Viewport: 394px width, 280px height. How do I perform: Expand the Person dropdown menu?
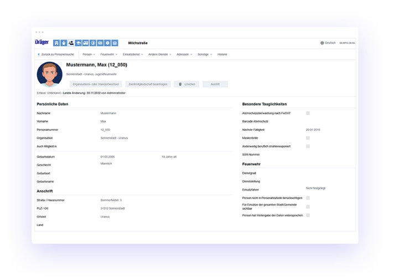click(x=88, y=54)
